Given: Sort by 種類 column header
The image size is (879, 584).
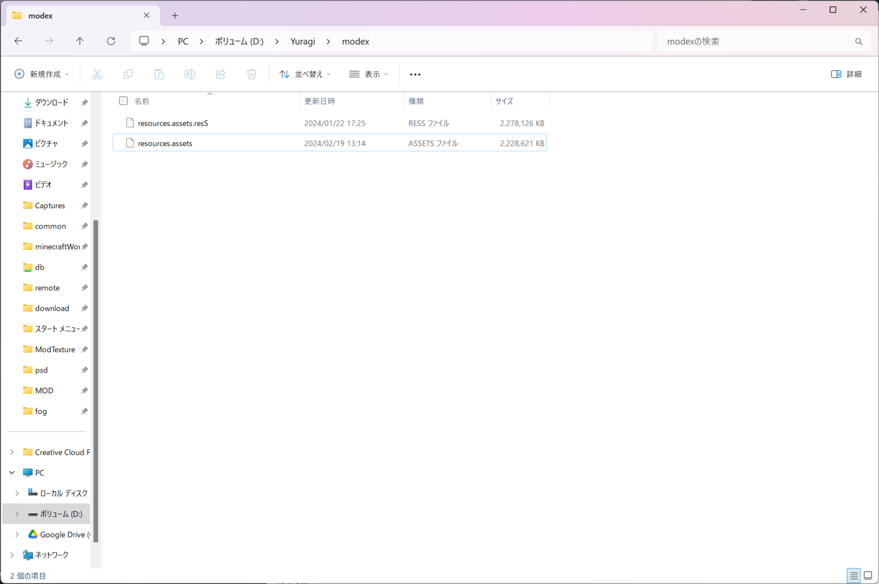Looking at the screenshot, I should click(448, 101).
